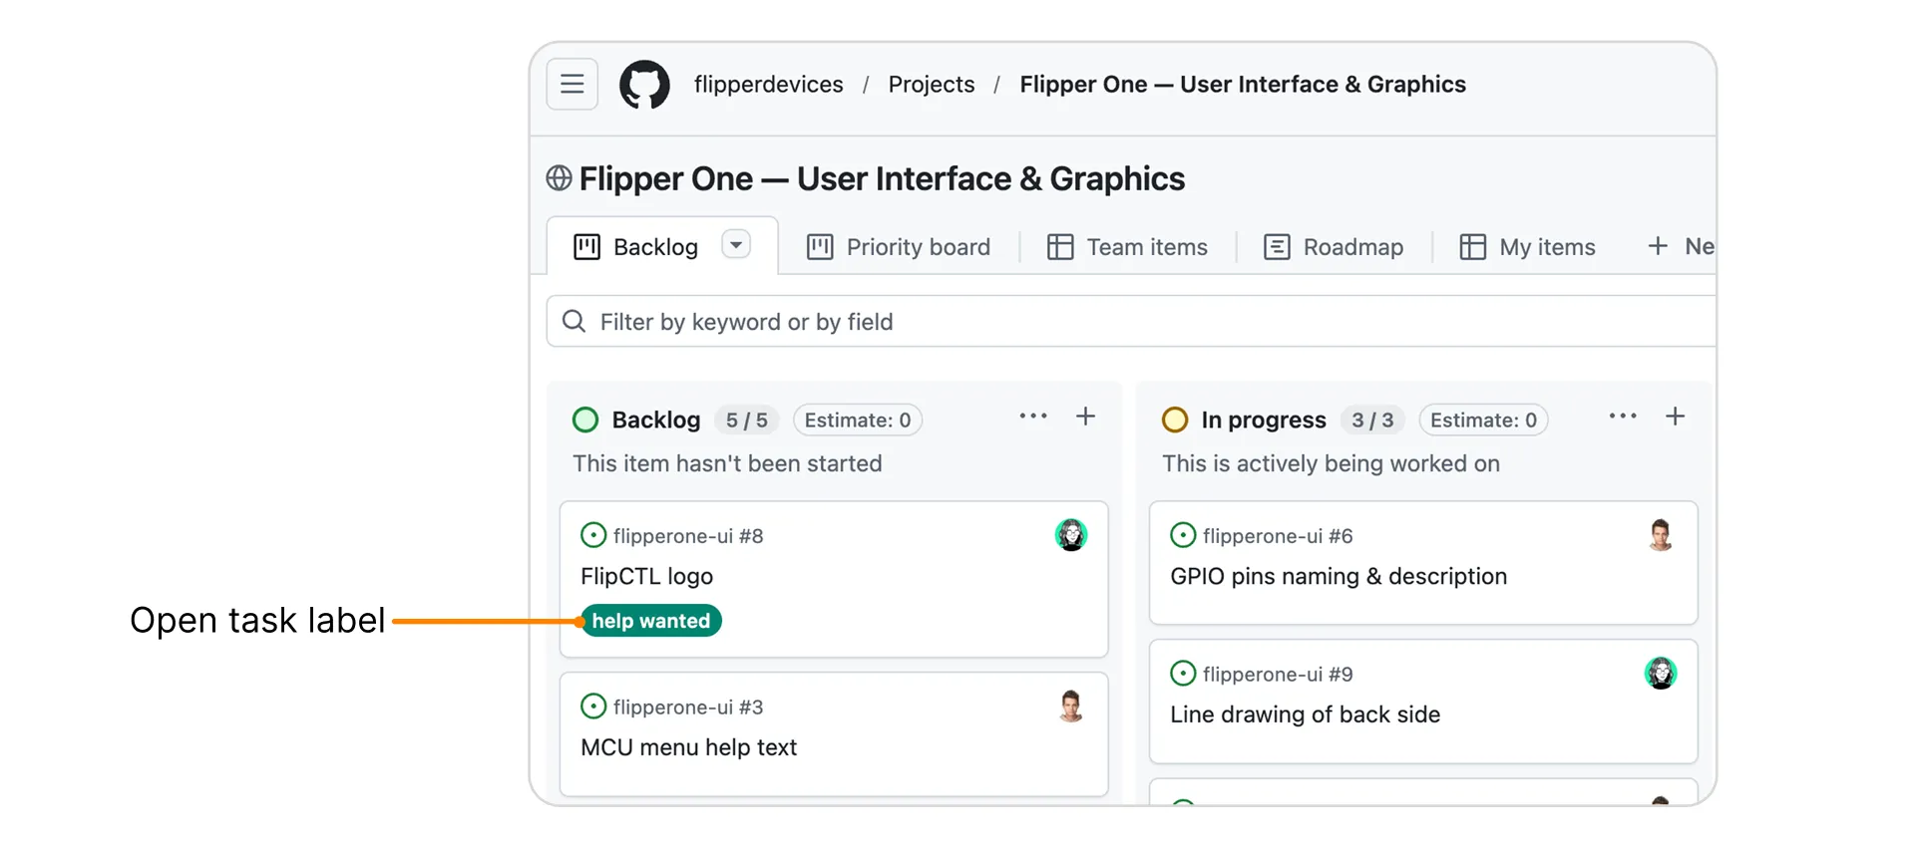
Task: Click the Backlog column 5 / 5 counter
Action: 747,421
